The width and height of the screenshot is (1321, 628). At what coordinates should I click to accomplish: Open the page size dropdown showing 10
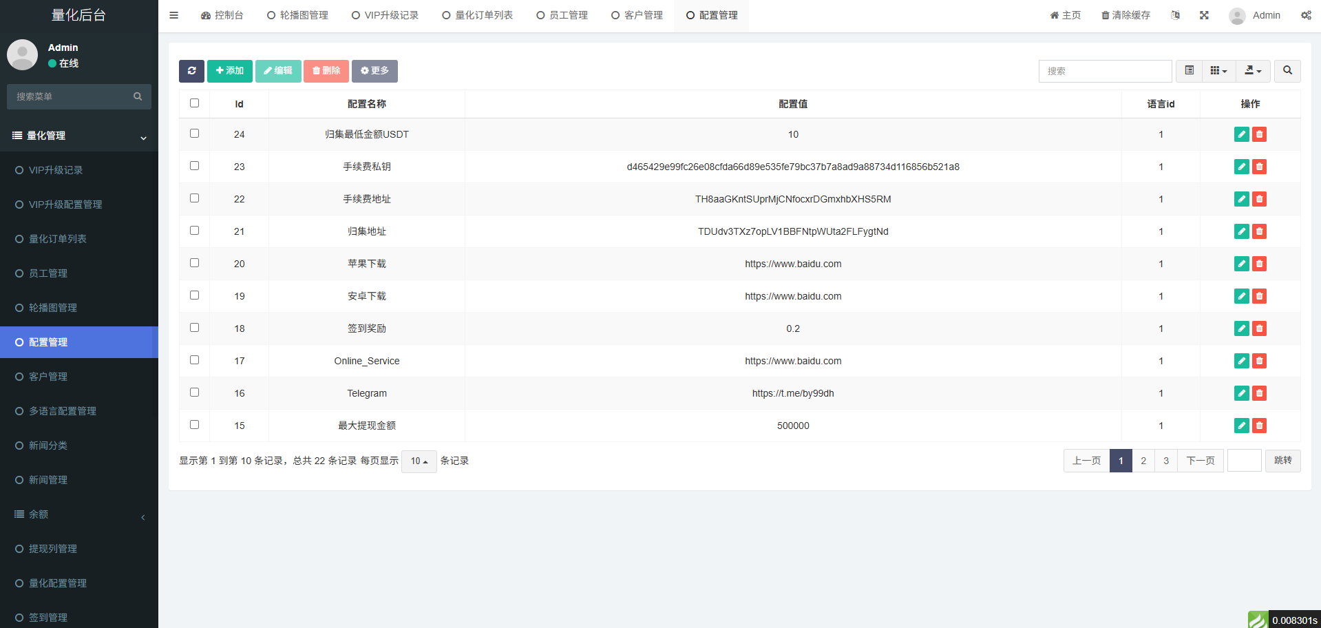[419, 461]
